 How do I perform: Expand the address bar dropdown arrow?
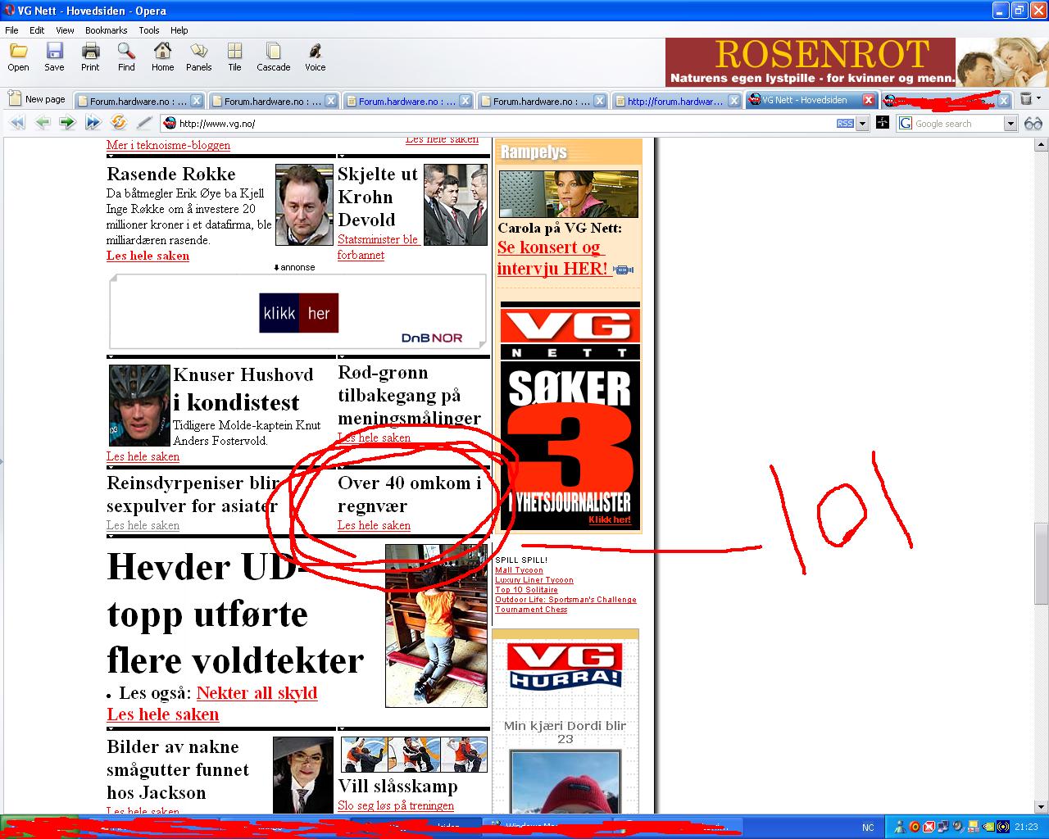click(x=862, y=124)
